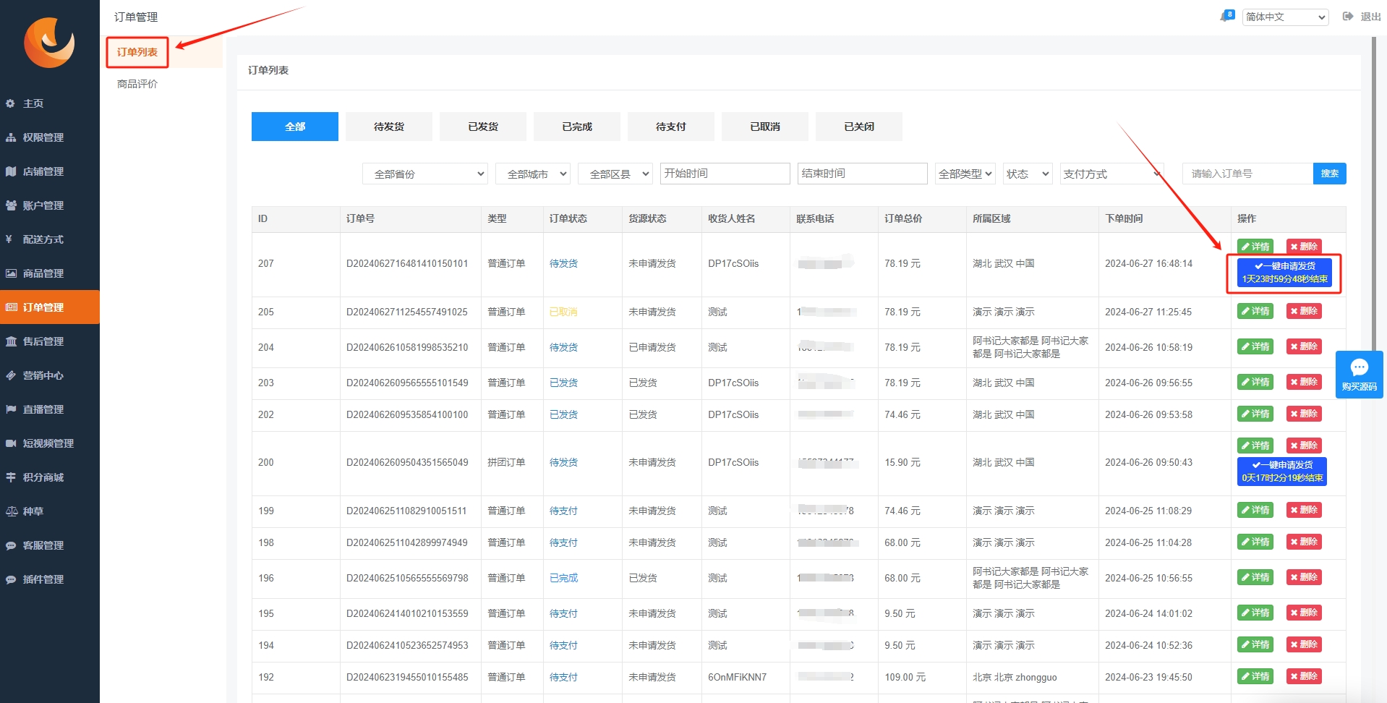Image resolution: width=1387 pixels, height=703 pixels.
Task: Click the 退出 logout text
Action: coord(1370,17)
